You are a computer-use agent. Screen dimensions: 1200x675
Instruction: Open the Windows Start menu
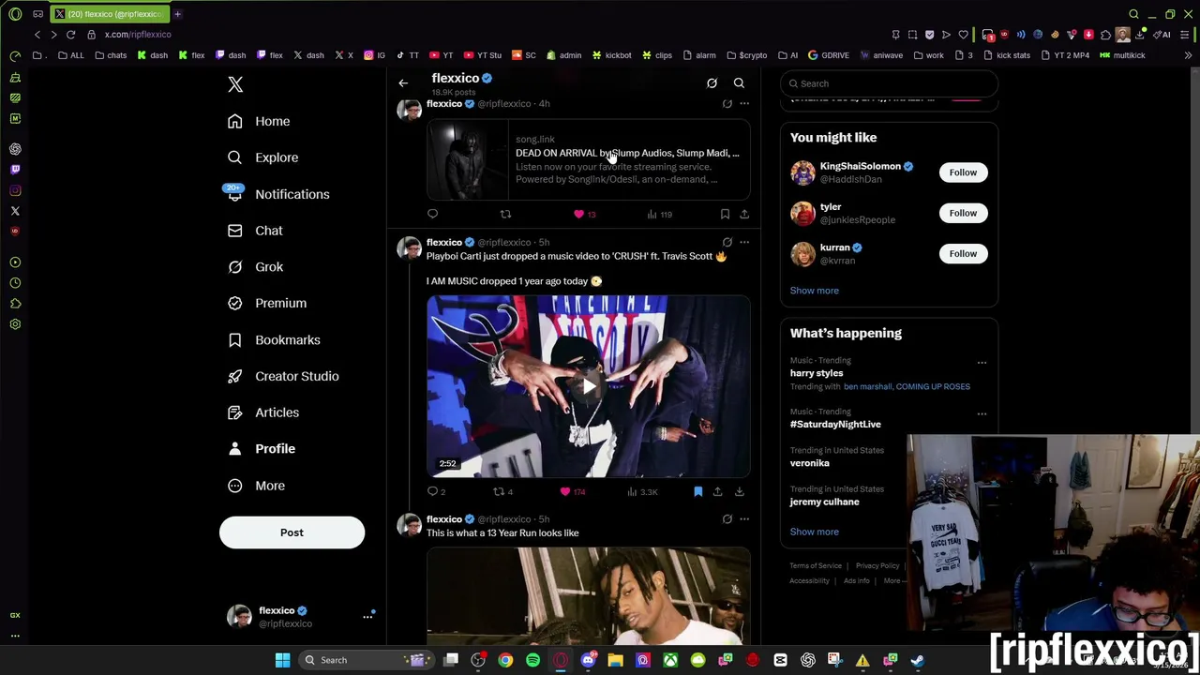tap(282, 660)
